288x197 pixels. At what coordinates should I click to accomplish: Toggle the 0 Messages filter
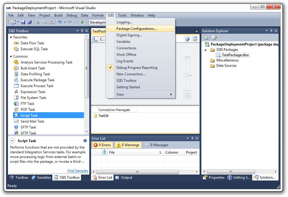(x=156, y=145)
